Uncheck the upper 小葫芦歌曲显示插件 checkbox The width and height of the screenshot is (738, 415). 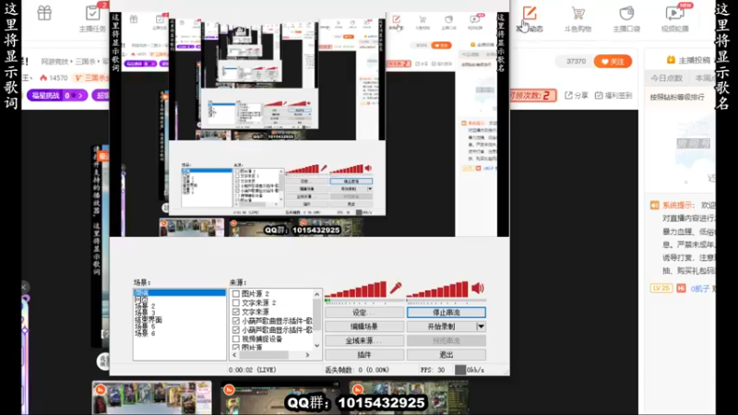point(236,320)
